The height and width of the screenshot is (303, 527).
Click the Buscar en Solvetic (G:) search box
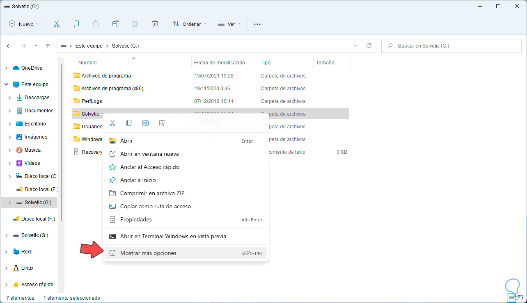point(451,46)
